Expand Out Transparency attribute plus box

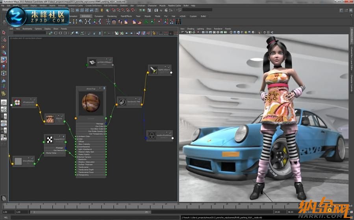point(104,134)
